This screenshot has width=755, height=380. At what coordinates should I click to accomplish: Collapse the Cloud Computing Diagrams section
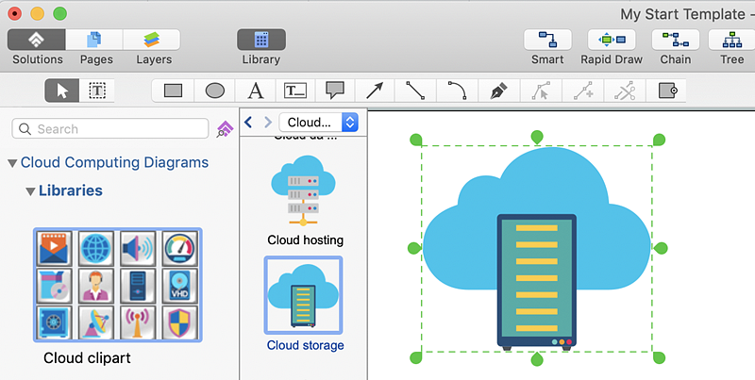tap(12, 163)
